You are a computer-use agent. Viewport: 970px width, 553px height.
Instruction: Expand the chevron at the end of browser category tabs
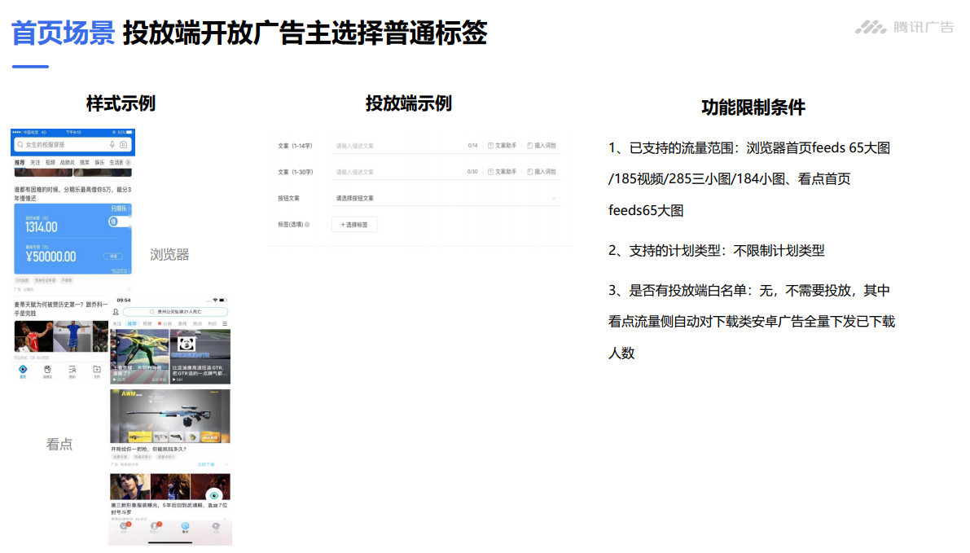(x=129, y=162)
